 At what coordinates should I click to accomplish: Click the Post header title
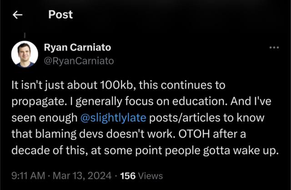pos(60,15)
